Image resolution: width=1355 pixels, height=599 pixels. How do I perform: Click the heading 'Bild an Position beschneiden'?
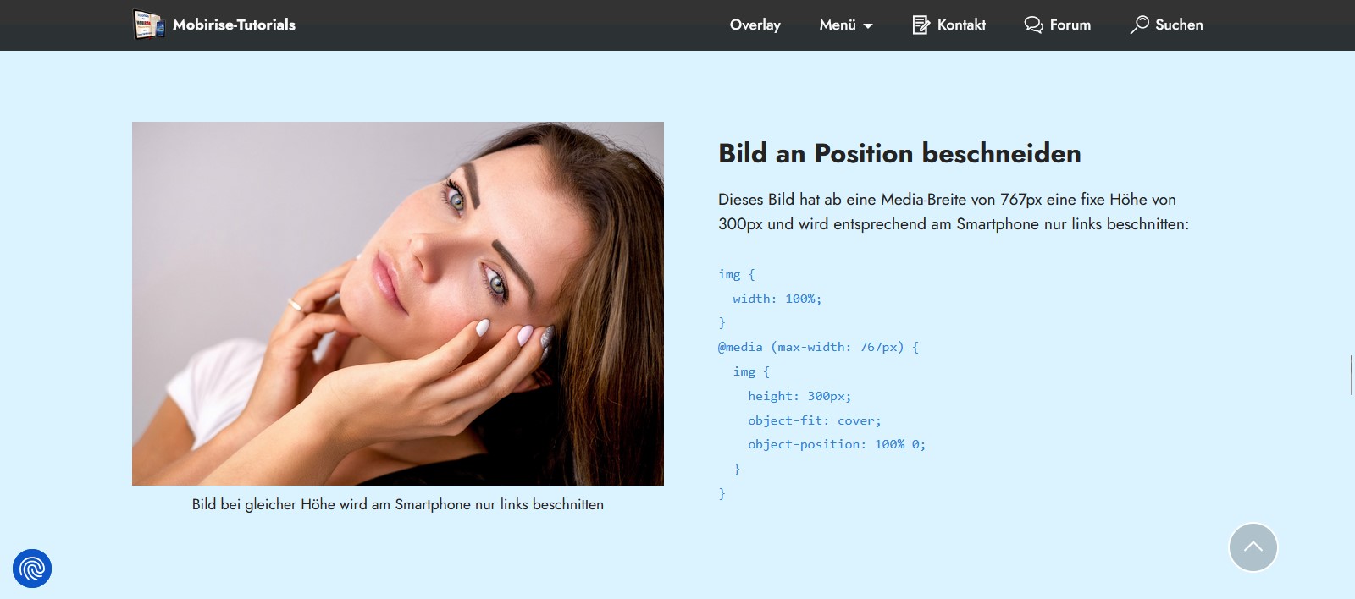899,153
